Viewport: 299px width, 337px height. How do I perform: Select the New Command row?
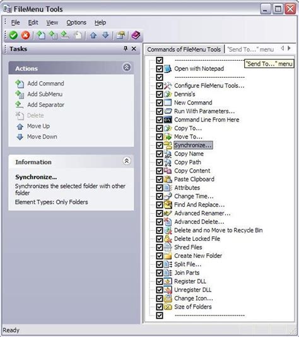coord(193,102)
